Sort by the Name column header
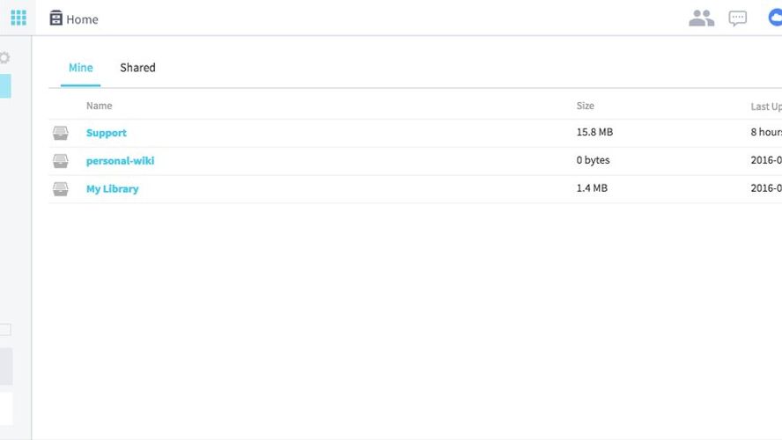Screen dimensions: 782x440 99,106
